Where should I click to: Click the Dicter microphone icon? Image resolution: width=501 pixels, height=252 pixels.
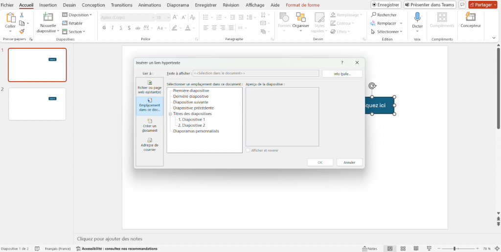point(417,17)
